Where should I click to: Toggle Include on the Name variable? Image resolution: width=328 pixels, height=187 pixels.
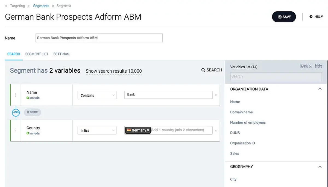[33, 98]
